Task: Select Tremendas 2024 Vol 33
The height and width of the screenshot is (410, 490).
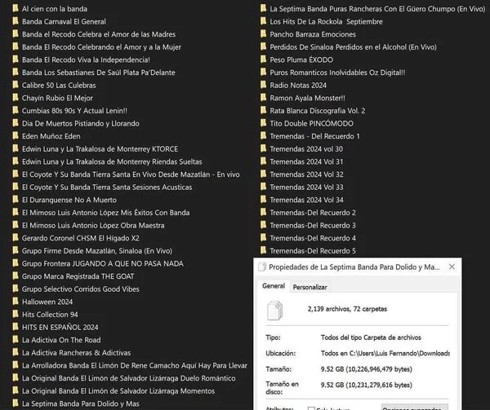Action: point(306,187)
